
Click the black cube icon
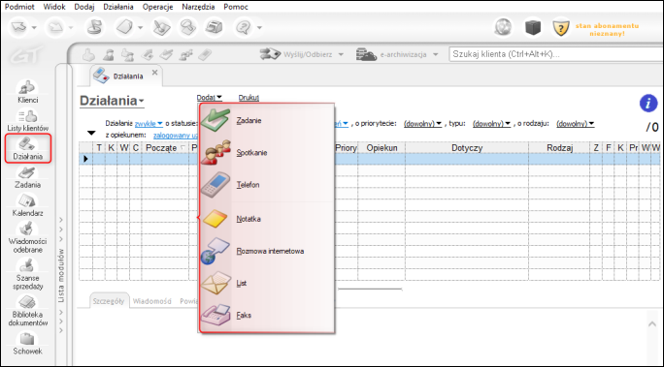click(x=533, y=28)
